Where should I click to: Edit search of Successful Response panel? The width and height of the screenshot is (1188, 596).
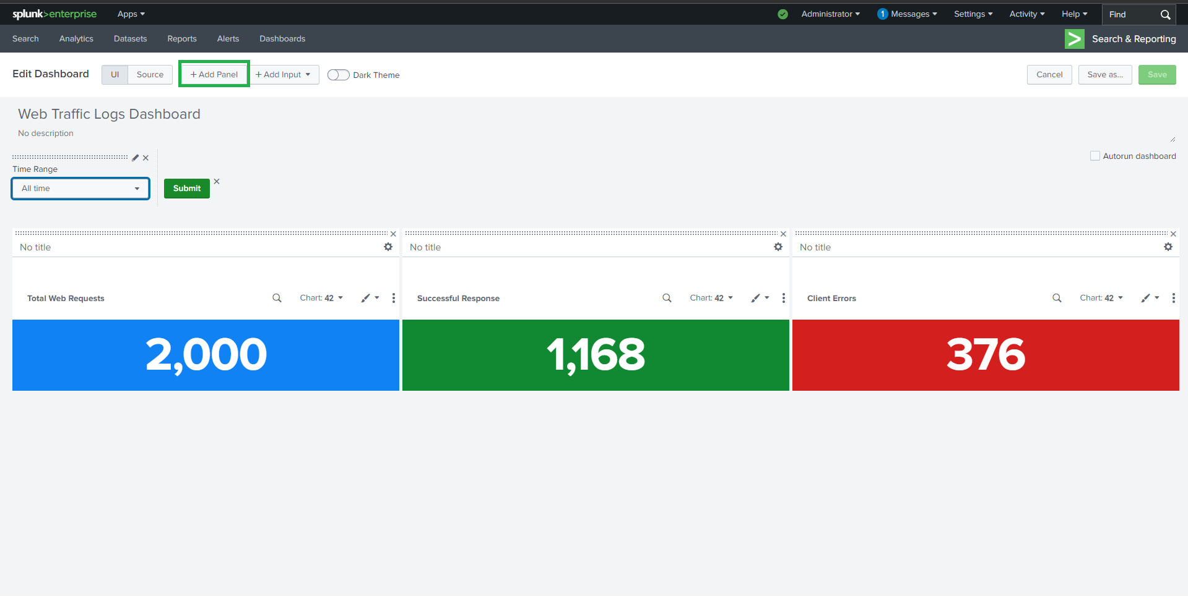[x=667, y=298]
